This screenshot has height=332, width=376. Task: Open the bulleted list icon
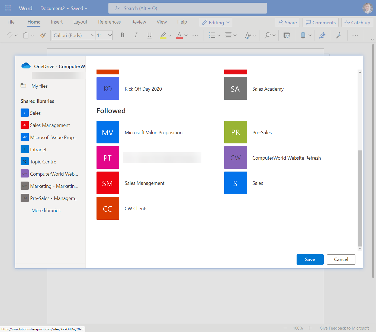pos(213,35)
